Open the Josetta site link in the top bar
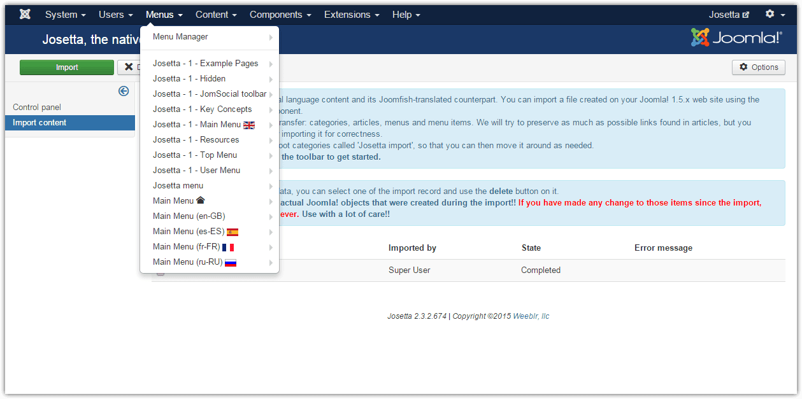Image resolution: width=802 pixels, height=399 pixels. (x=729, y=15)
